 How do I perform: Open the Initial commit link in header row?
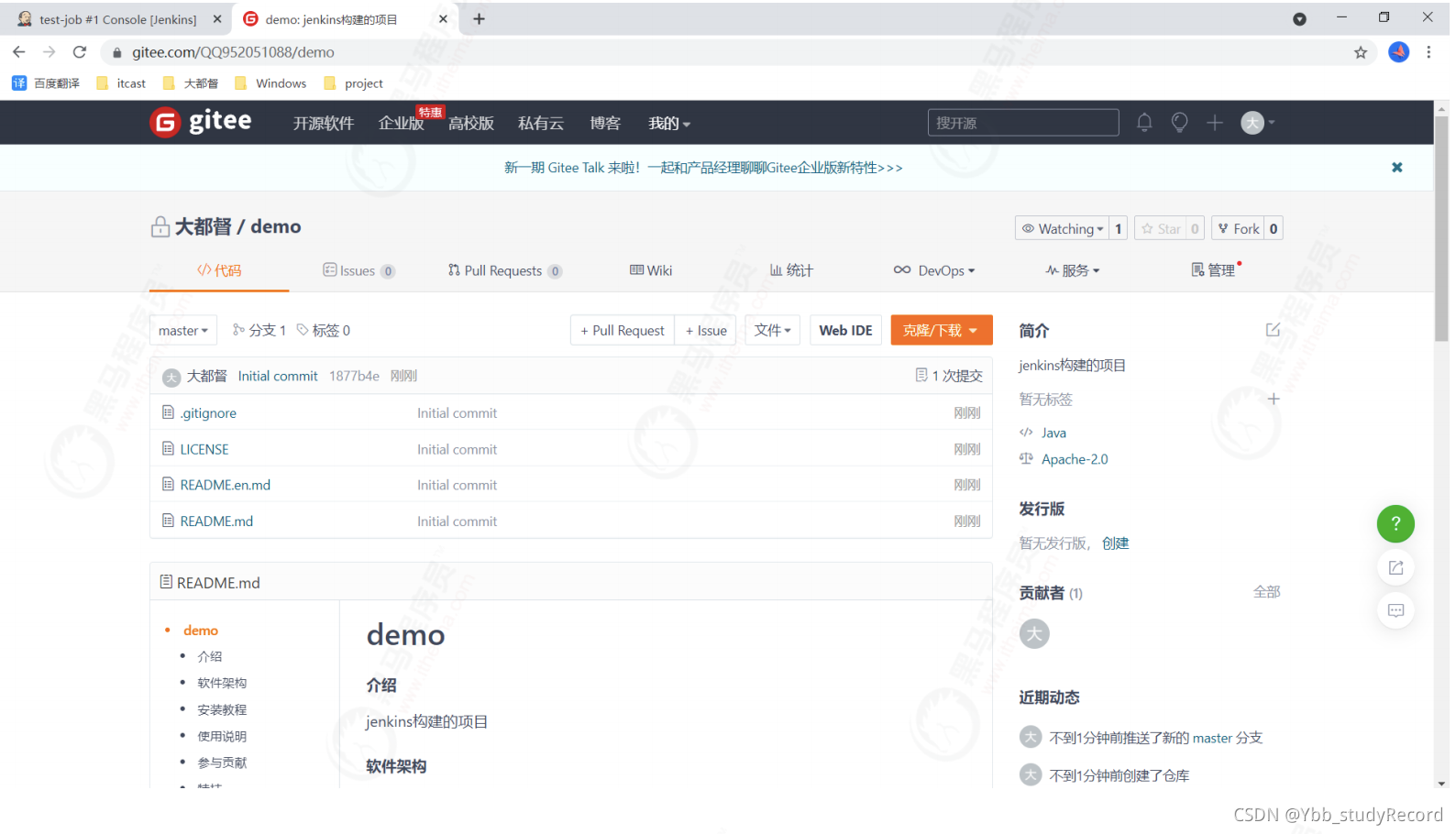(x=278, y=377)
